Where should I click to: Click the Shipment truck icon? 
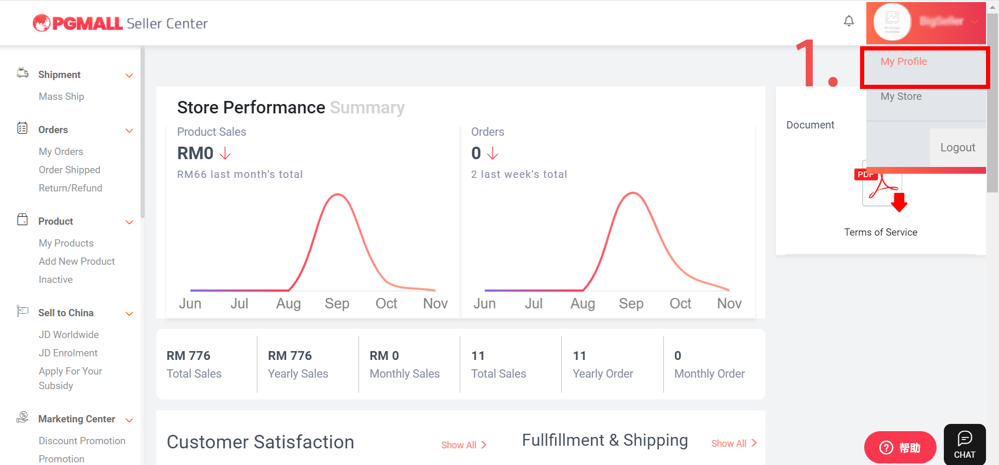(x=22, y=73)
